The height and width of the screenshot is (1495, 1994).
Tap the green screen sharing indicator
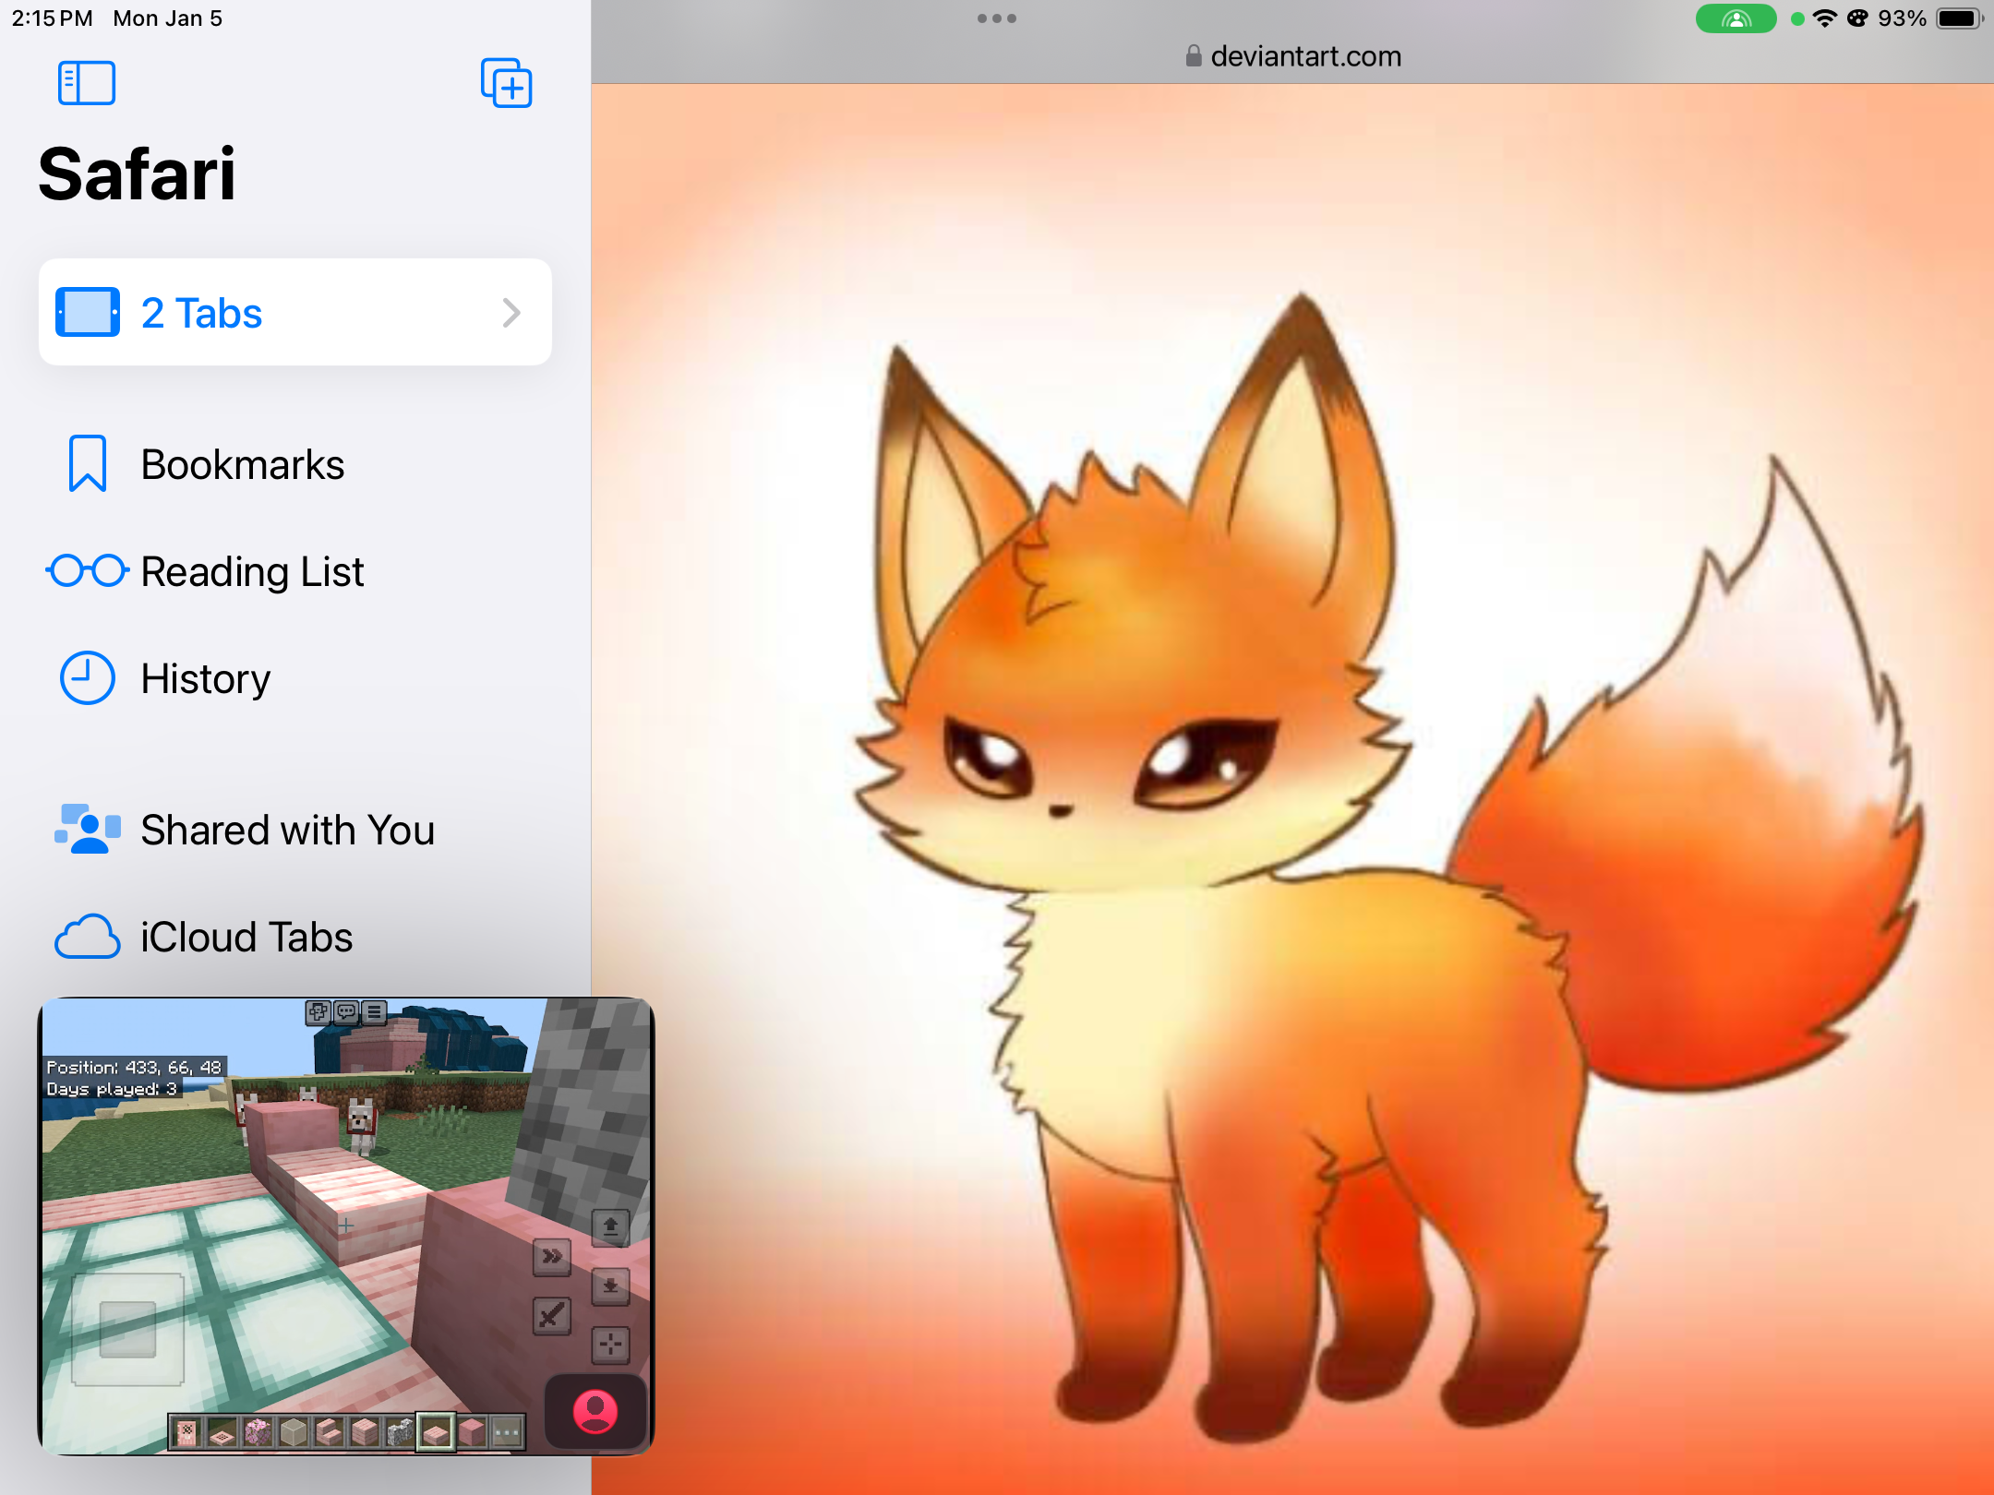coord(1735,18)
